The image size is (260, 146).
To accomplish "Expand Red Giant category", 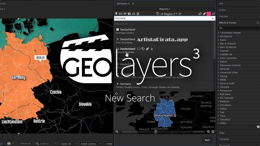I will click(x=218, y=94).
